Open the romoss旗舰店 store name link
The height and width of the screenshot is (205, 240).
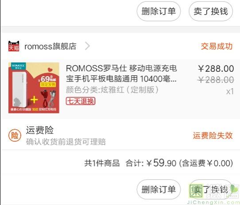50,46
